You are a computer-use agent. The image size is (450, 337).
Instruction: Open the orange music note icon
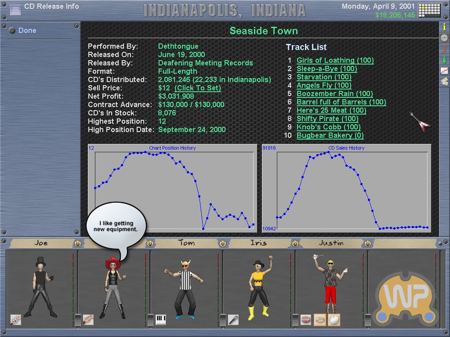pos(444,48)
